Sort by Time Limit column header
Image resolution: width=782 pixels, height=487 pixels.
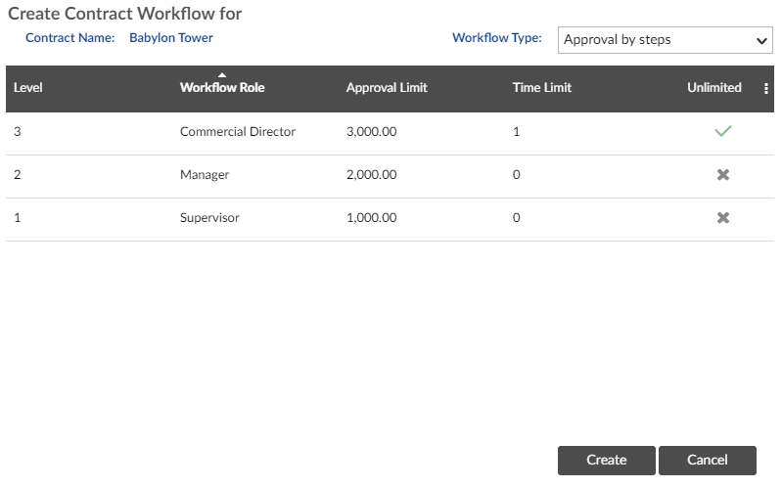(x=541, y=88)
